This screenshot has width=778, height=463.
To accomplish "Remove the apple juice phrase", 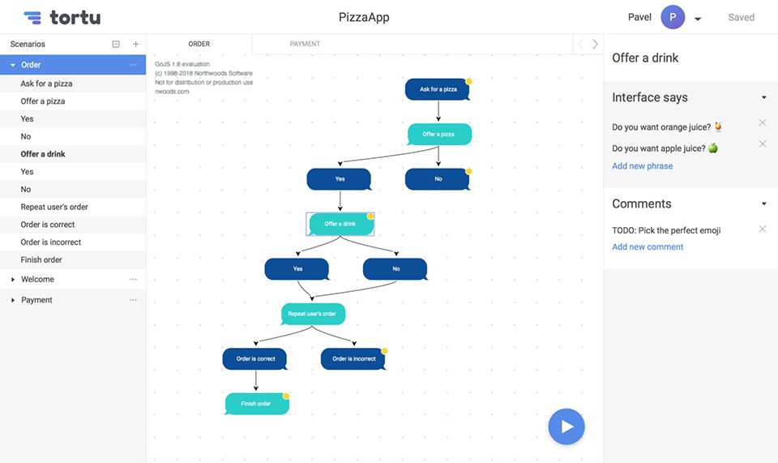I will point(762,144).
